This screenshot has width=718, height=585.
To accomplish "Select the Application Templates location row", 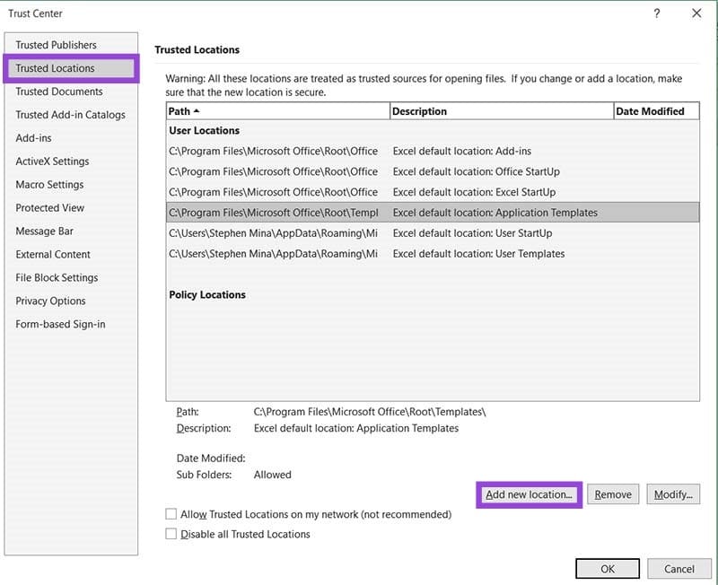I will [433, 213].
